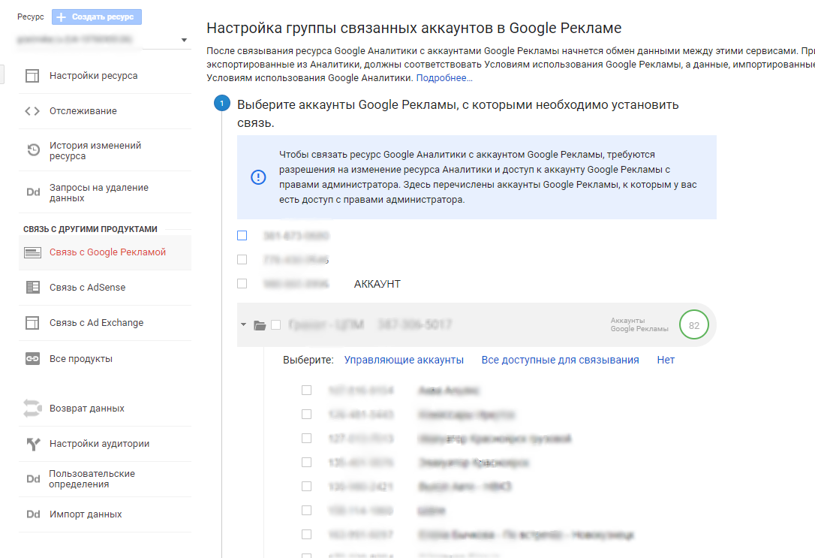
Task: Tick the first blue-outlined account checkbox
Action: click(242, 236)
